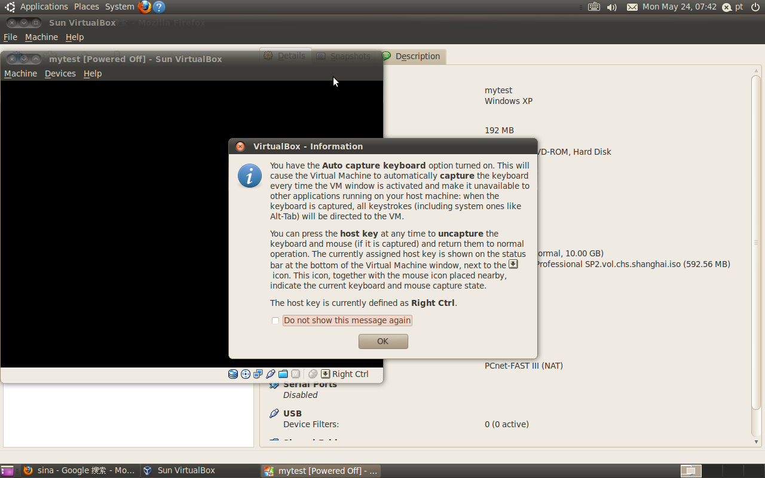The height and width of the screenshot is (478, 765).
Task: Click 'Disabled' under Serial Ports
Action: [x=301, y=395]
